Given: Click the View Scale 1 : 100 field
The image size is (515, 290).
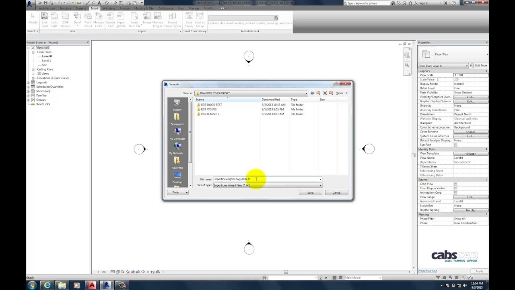Looking at the screenshot, I should click(471, 75).
